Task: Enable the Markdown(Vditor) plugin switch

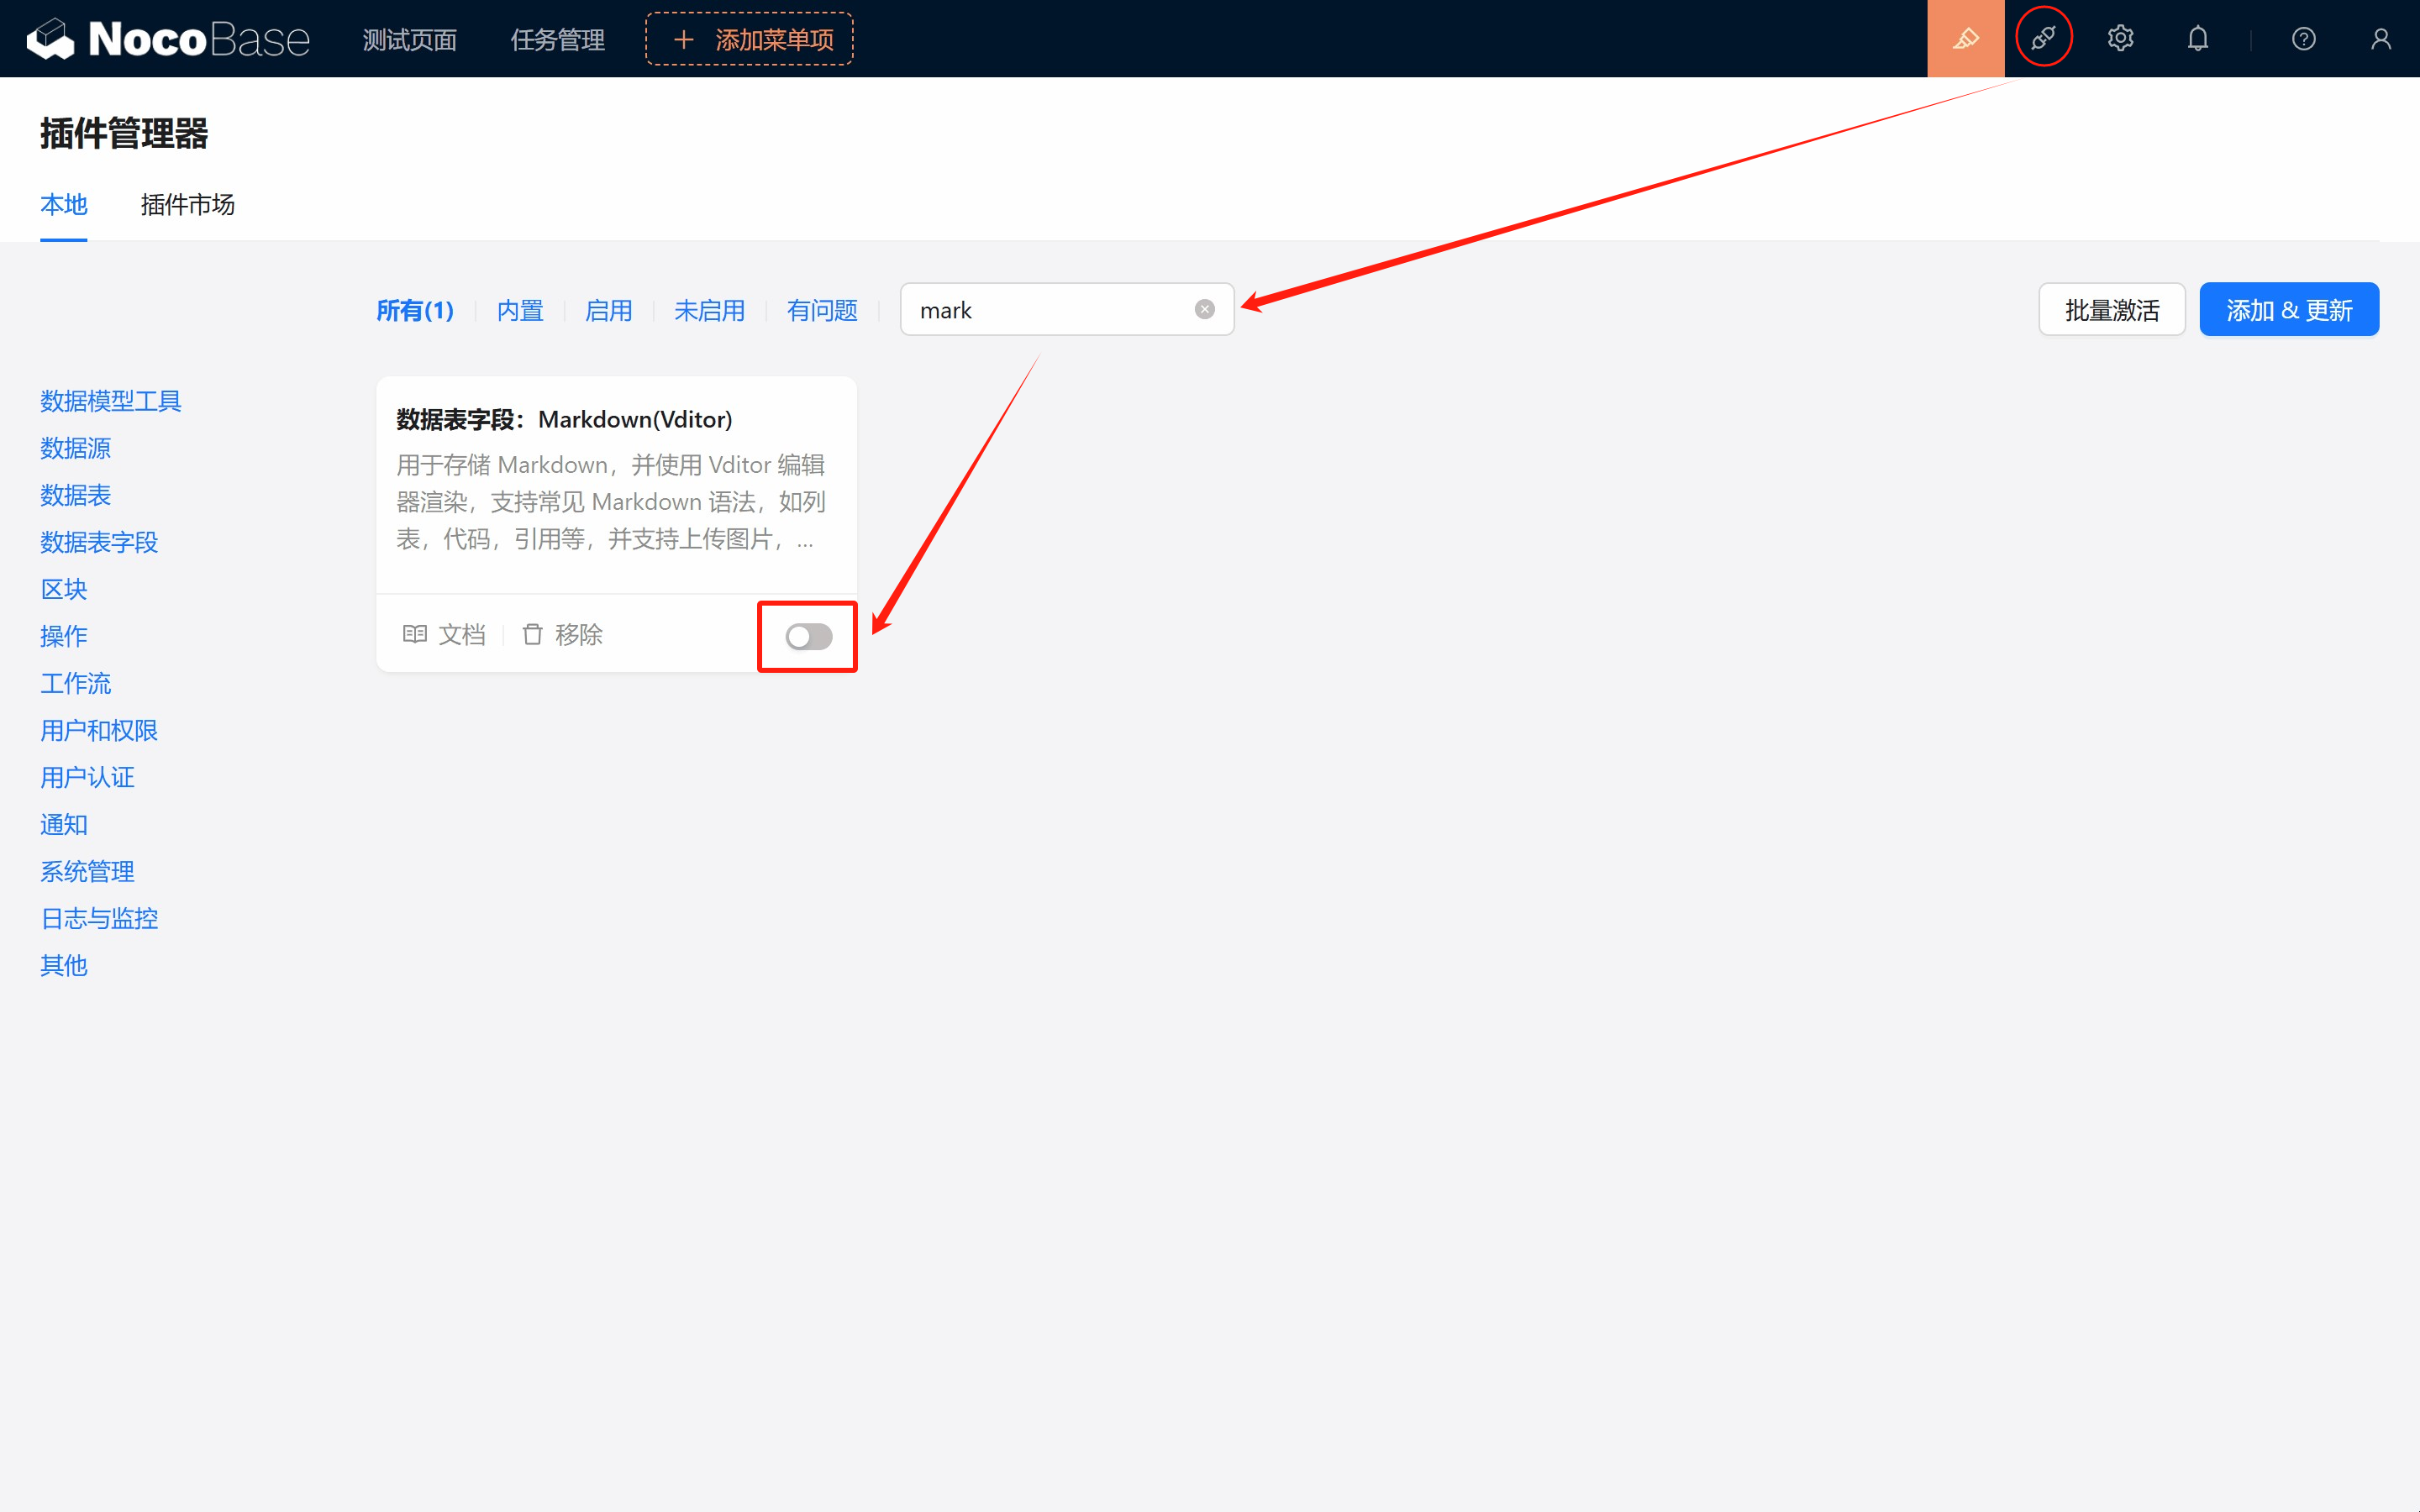Action: (808, 636)
